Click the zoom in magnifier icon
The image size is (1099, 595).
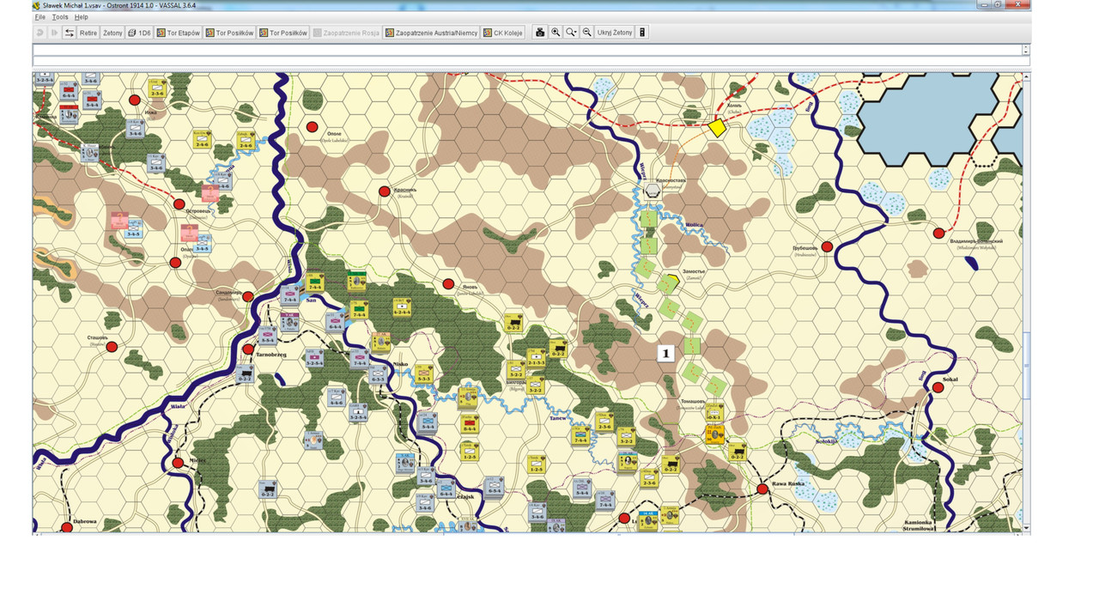point(556,33)
